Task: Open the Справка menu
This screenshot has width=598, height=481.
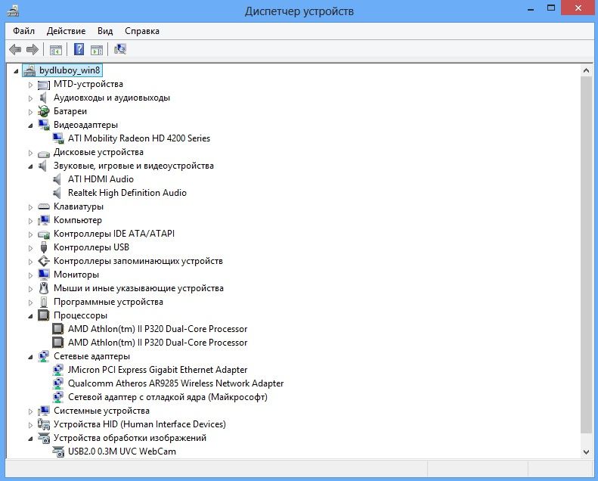Action: [x=142, y=31]
